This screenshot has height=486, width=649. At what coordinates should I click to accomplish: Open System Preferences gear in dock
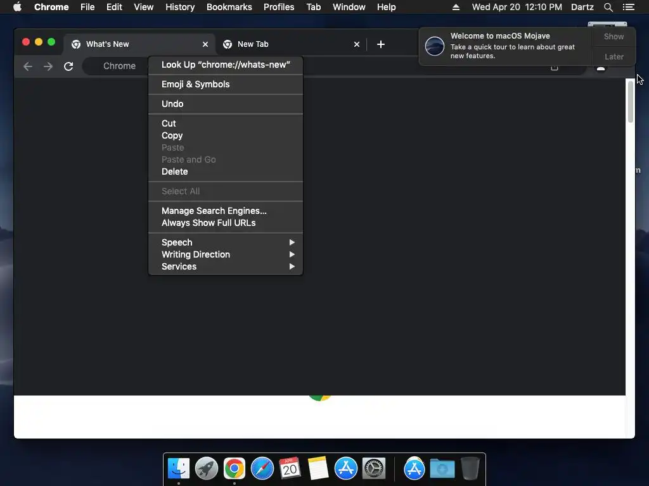pos(374,468)
